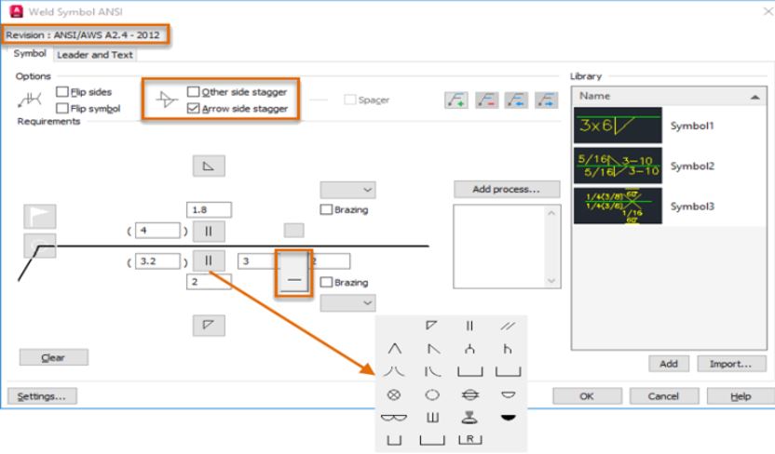Click the Clear button
775x454 pixels.
click(x=54, y=357)
